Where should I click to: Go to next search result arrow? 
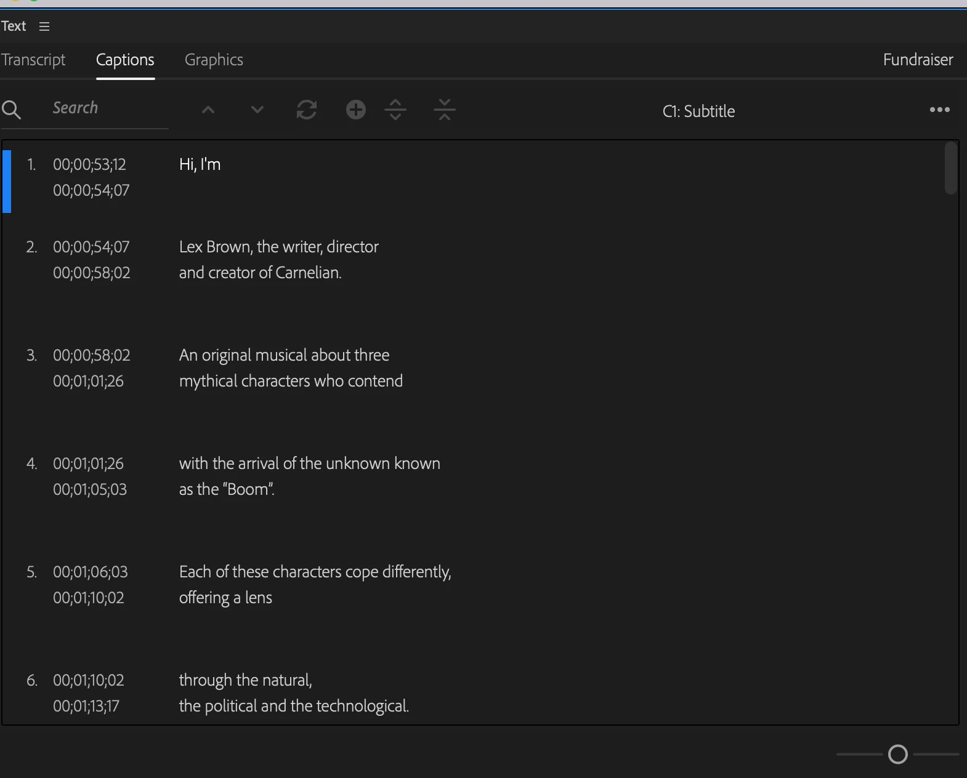(257, 110)
